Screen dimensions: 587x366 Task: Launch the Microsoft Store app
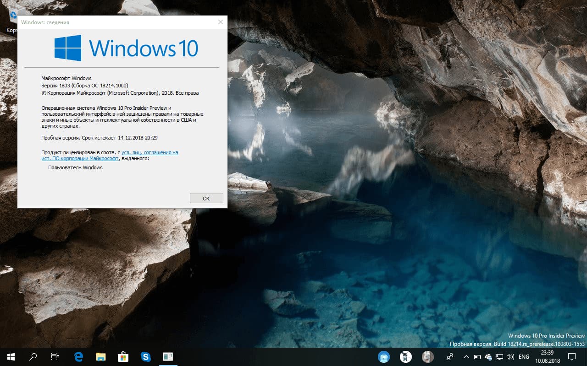click(123, 356)
